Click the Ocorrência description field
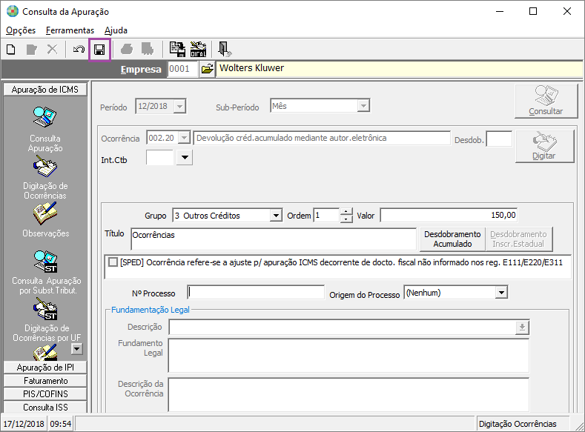The width and height of the screenshot is (585, 432). 322,138
